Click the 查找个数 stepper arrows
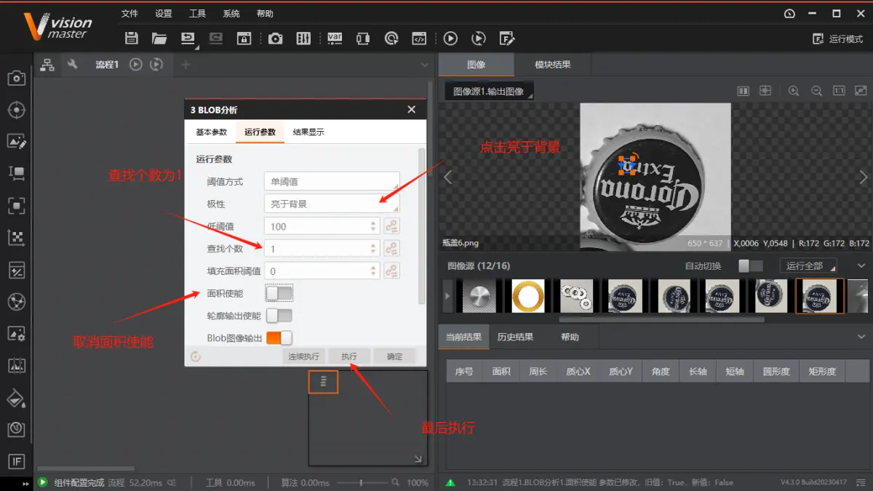The height and width of the screenshot is (491, 873). click(x=374, y=249)
